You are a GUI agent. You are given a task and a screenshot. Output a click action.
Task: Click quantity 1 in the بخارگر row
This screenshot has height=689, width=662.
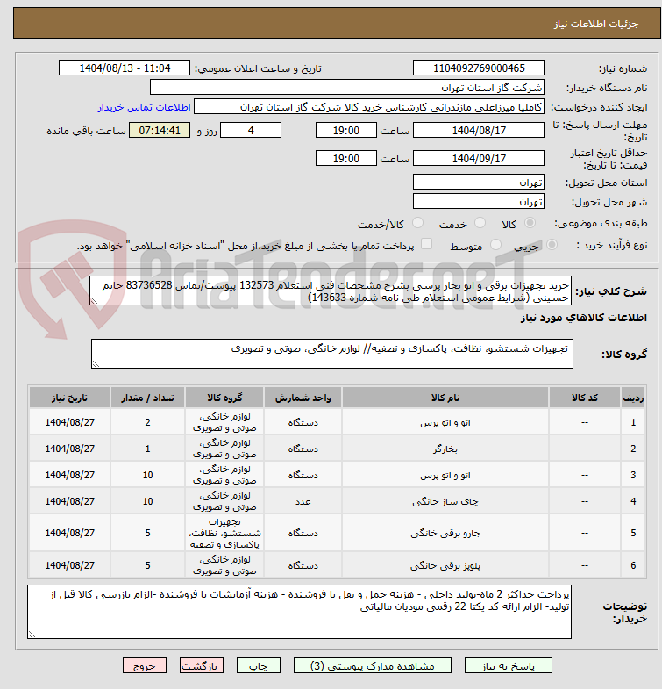click(x=147, y=449)
